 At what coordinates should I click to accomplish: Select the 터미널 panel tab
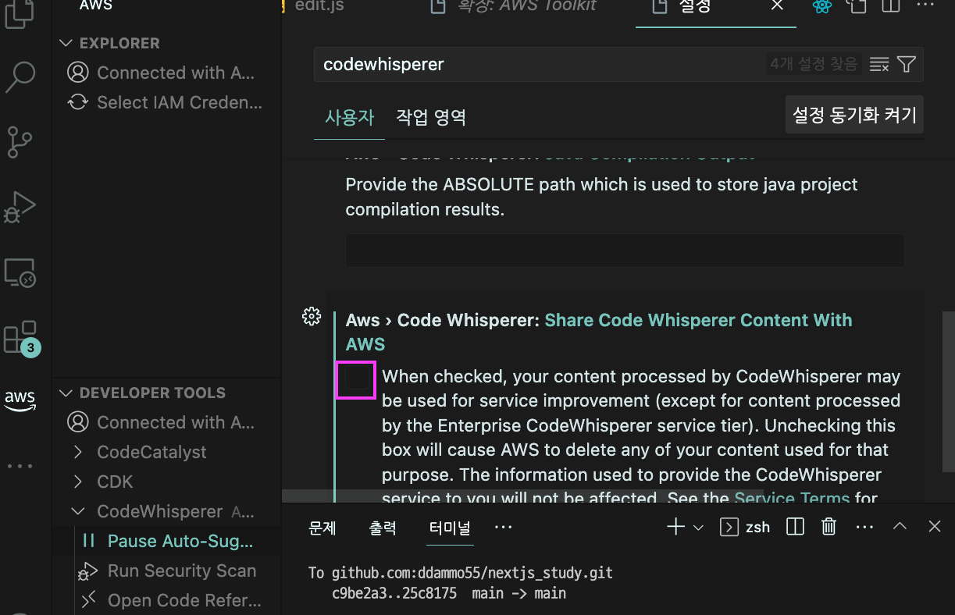450,528
